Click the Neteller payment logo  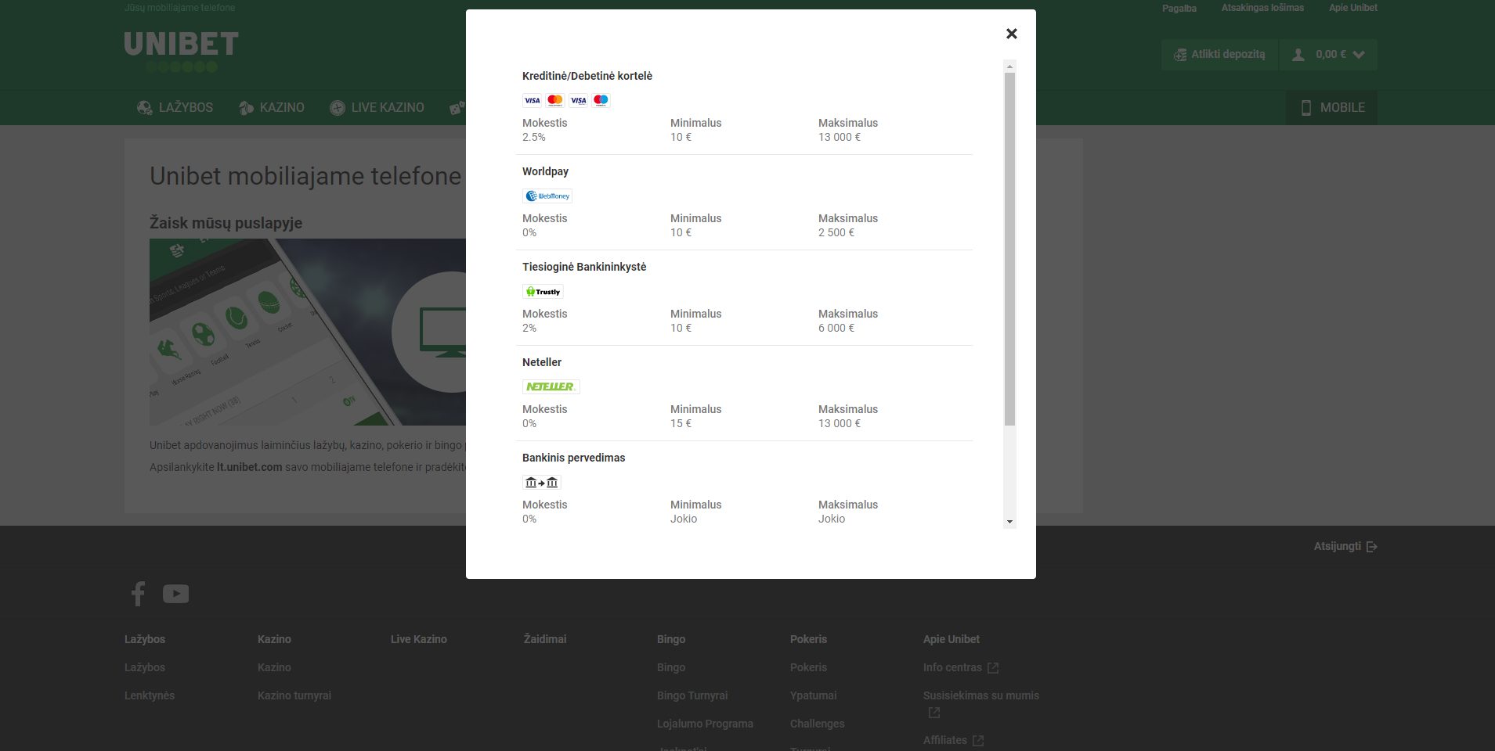pyautogui.click(x=551, y=386)
